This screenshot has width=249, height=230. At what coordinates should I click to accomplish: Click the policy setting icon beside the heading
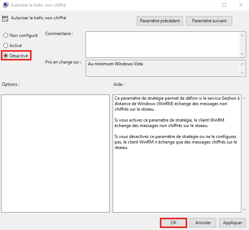[5, 19]
